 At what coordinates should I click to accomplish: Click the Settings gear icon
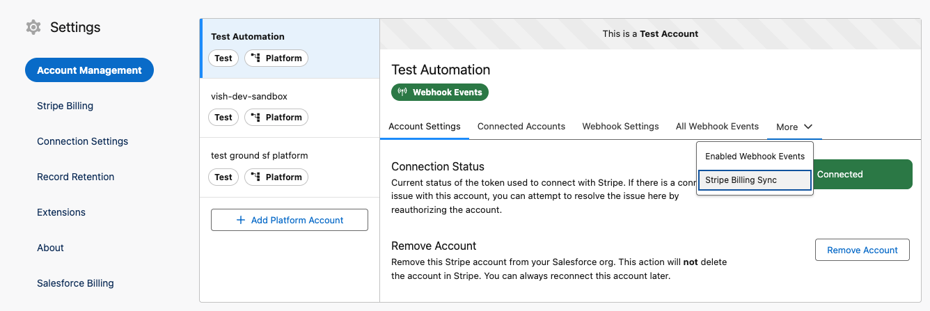[33, 27]
